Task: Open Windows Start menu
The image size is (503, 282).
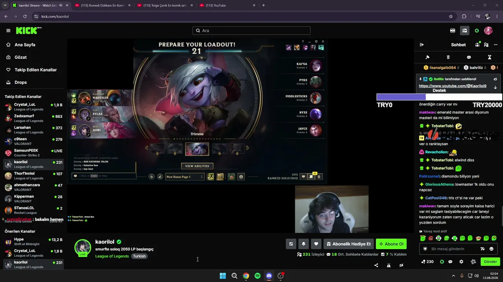Action: (x=223, y=276)
